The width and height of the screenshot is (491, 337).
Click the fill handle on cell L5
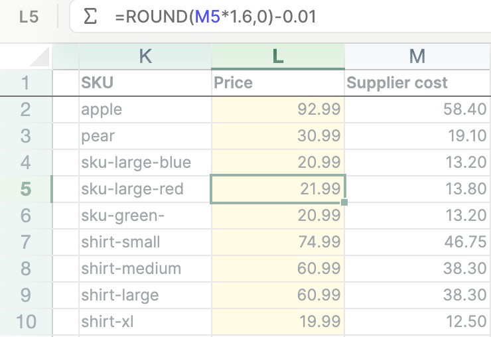[344, 202]
